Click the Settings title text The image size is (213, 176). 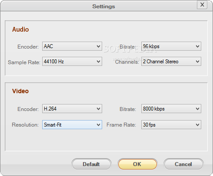pyautogui.click(x=103, y=7)
